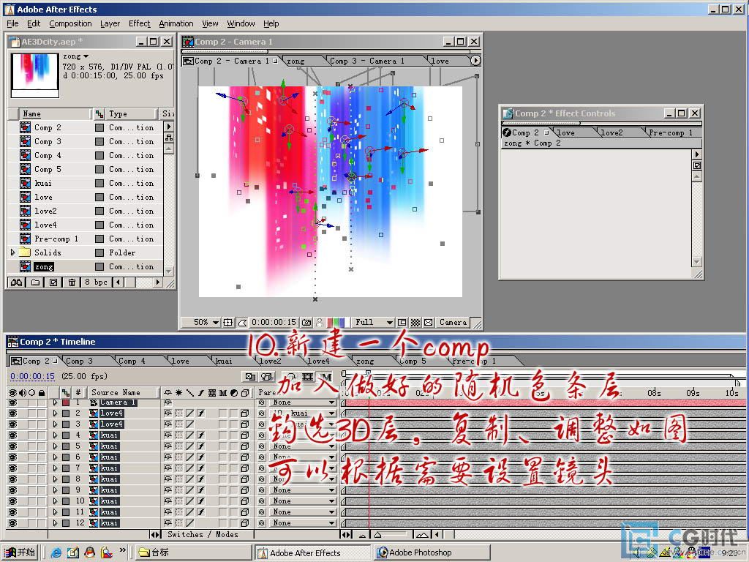The width and height of the screenshot is (749, 562).
Task: Open the zong dropdown arrow beside project thumbnail
Action: (x=86, y=56)
